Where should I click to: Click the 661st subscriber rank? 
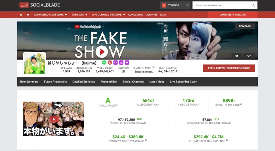tap(148, 100)
